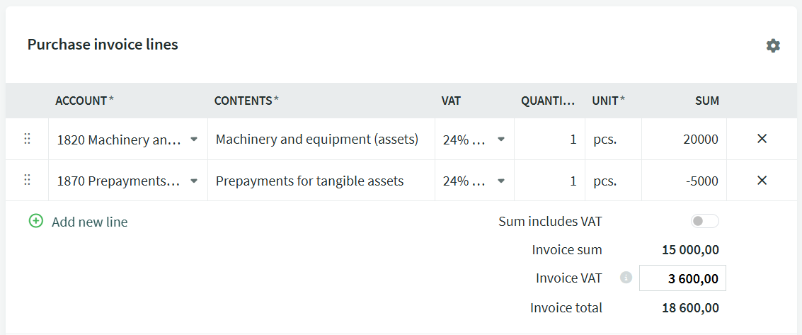
Task: Expand account dropdown for 1870 Prepayments
Action: coord(194,181)
